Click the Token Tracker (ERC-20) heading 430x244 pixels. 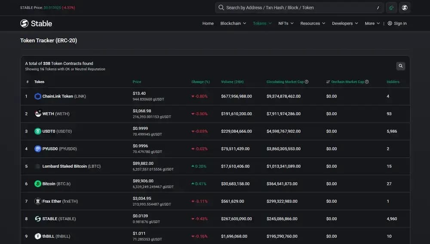pyautogui.click(x=49, y=40)
